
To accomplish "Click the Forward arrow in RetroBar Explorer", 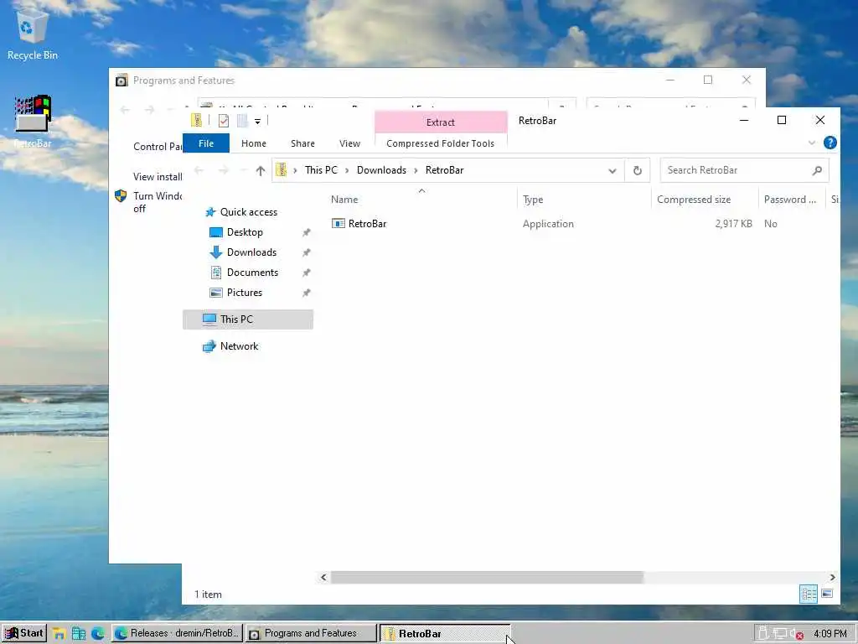I will pyautogui.click(x=223, y=171).
